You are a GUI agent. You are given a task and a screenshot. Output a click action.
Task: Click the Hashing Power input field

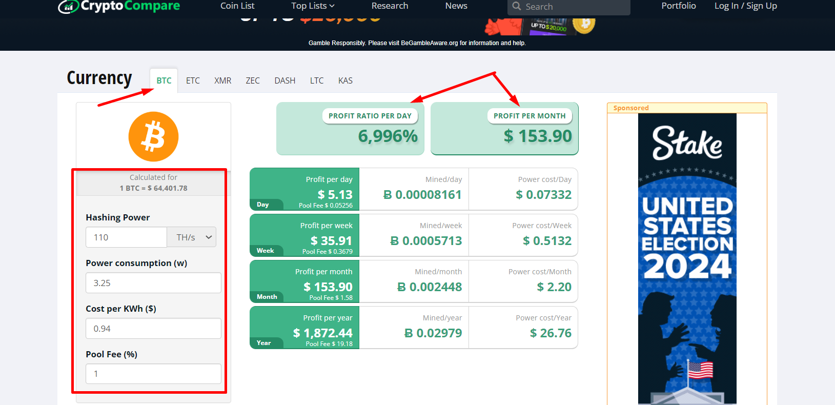126,237
